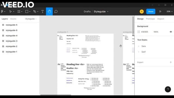Switch to the Layers tab
Screen dimensions: 174x98
point(5,19)
